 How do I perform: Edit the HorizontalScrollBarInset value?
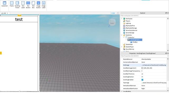[154, 62]
